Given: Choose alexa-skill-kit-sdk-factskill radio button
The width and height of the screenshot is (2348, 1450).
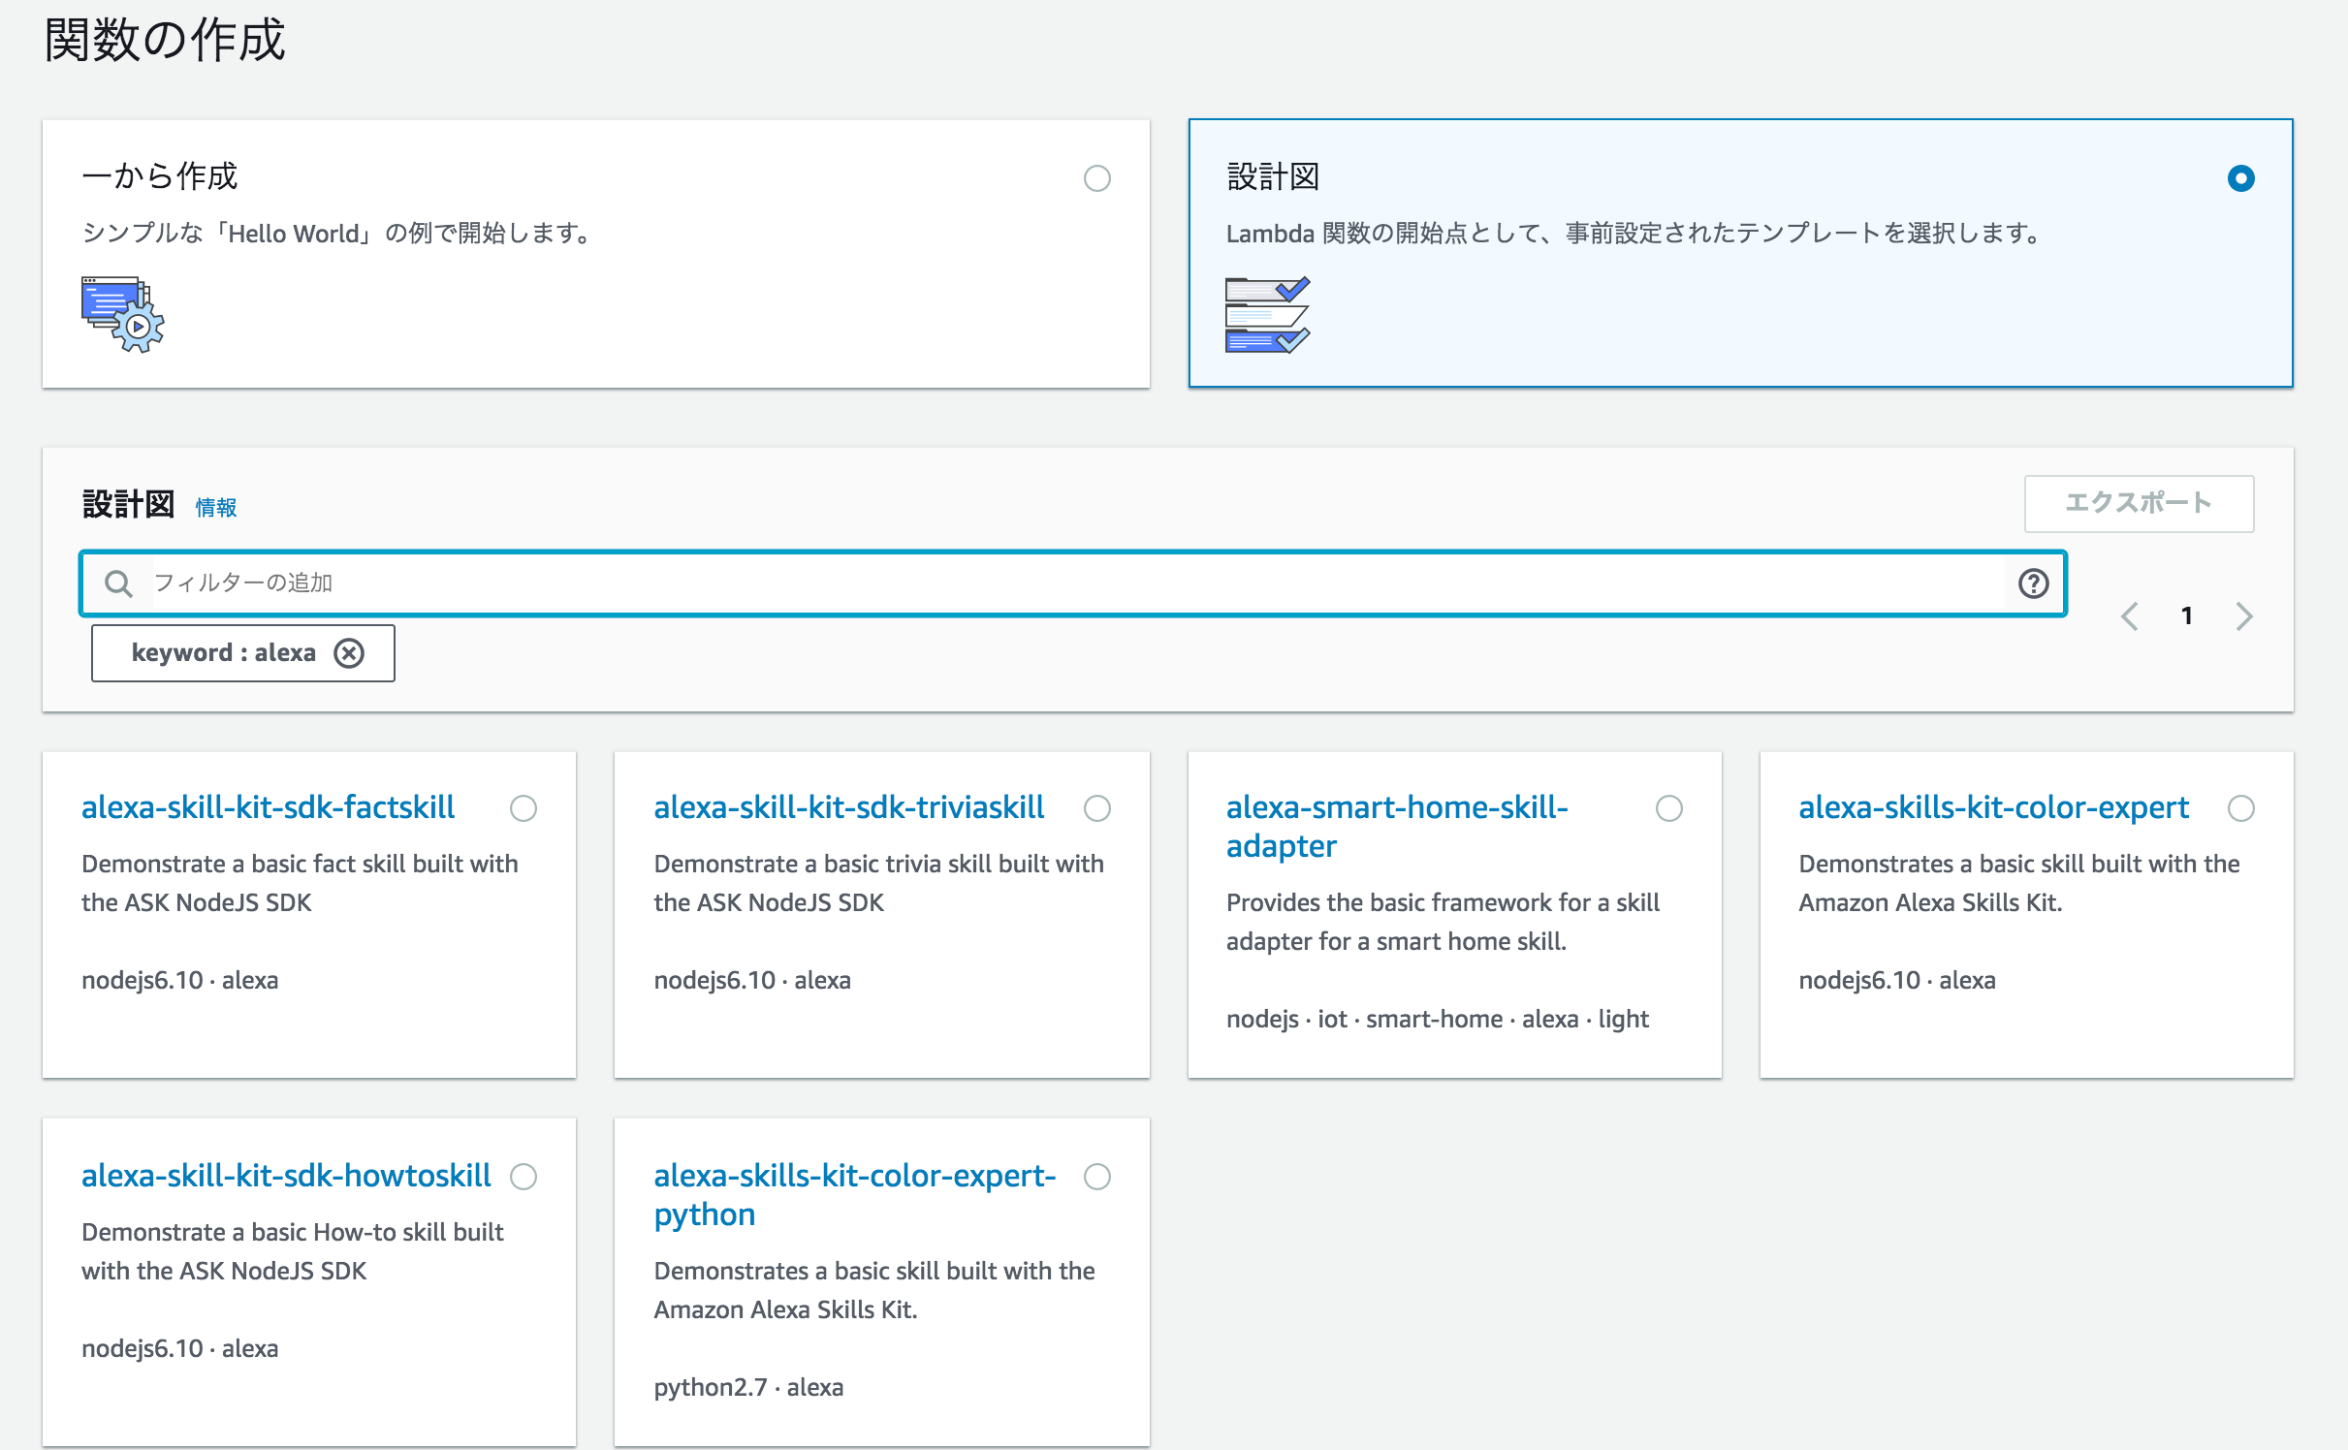Looking at the screenshot, I should [x=524, y=808].
